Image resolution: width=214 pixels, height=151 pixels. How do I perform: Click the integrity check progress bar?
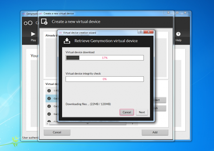click(105, 79)
